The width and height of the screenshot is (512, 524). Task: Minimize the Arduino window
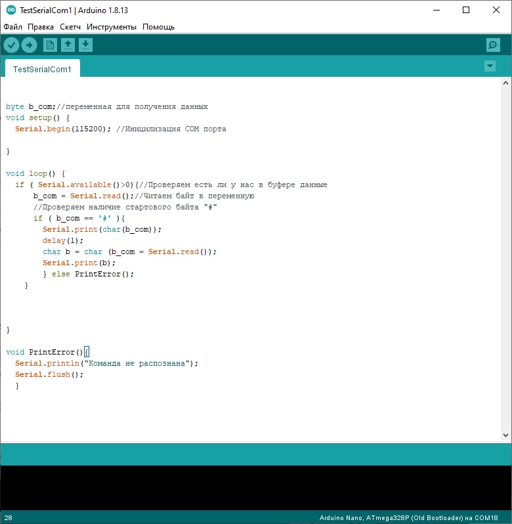click(437, 10)
